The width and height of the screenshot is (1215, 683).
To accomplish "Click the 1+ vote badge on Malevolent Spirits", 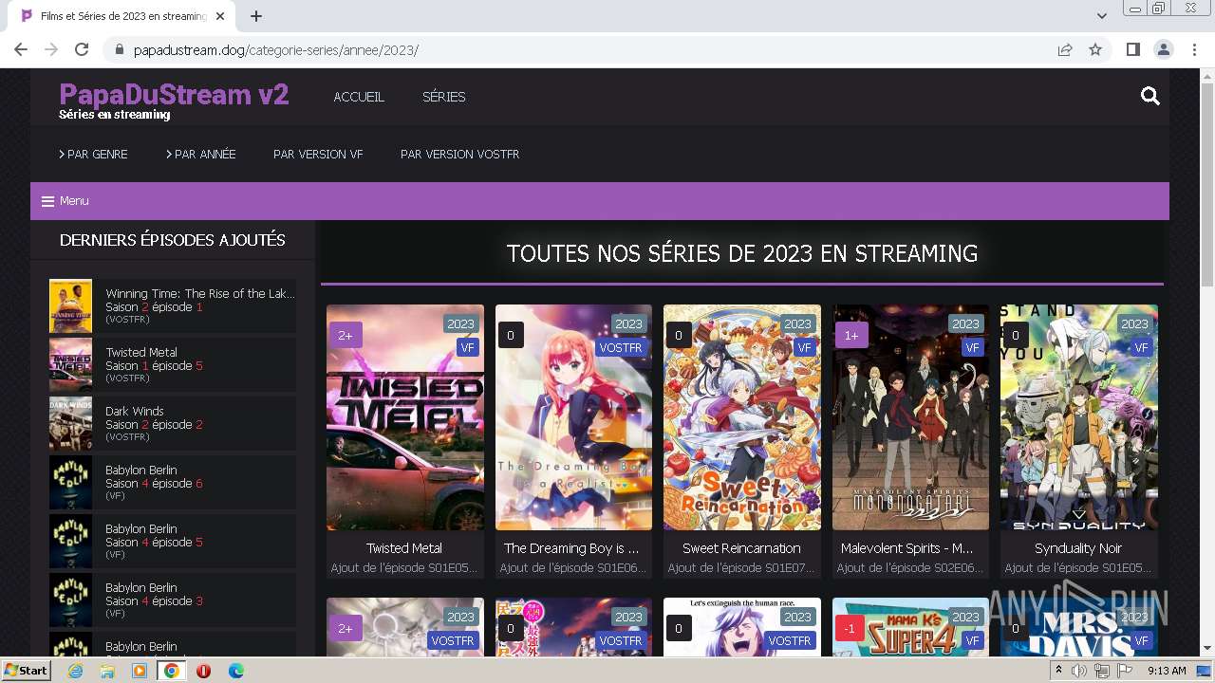I will pyautogui.click(x=851, y=335).
